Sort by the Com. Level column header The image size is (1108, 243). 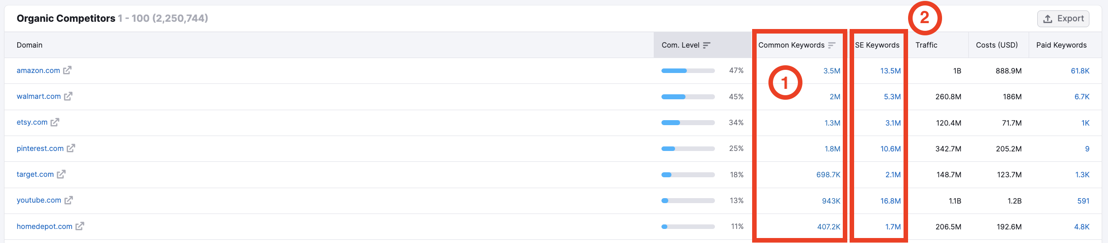[x=680, y=45]
